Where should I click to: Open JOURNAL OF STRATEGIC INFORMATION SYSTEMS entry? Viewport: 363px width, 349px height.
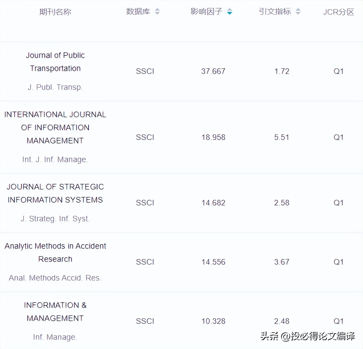click(x=55, y=193)
